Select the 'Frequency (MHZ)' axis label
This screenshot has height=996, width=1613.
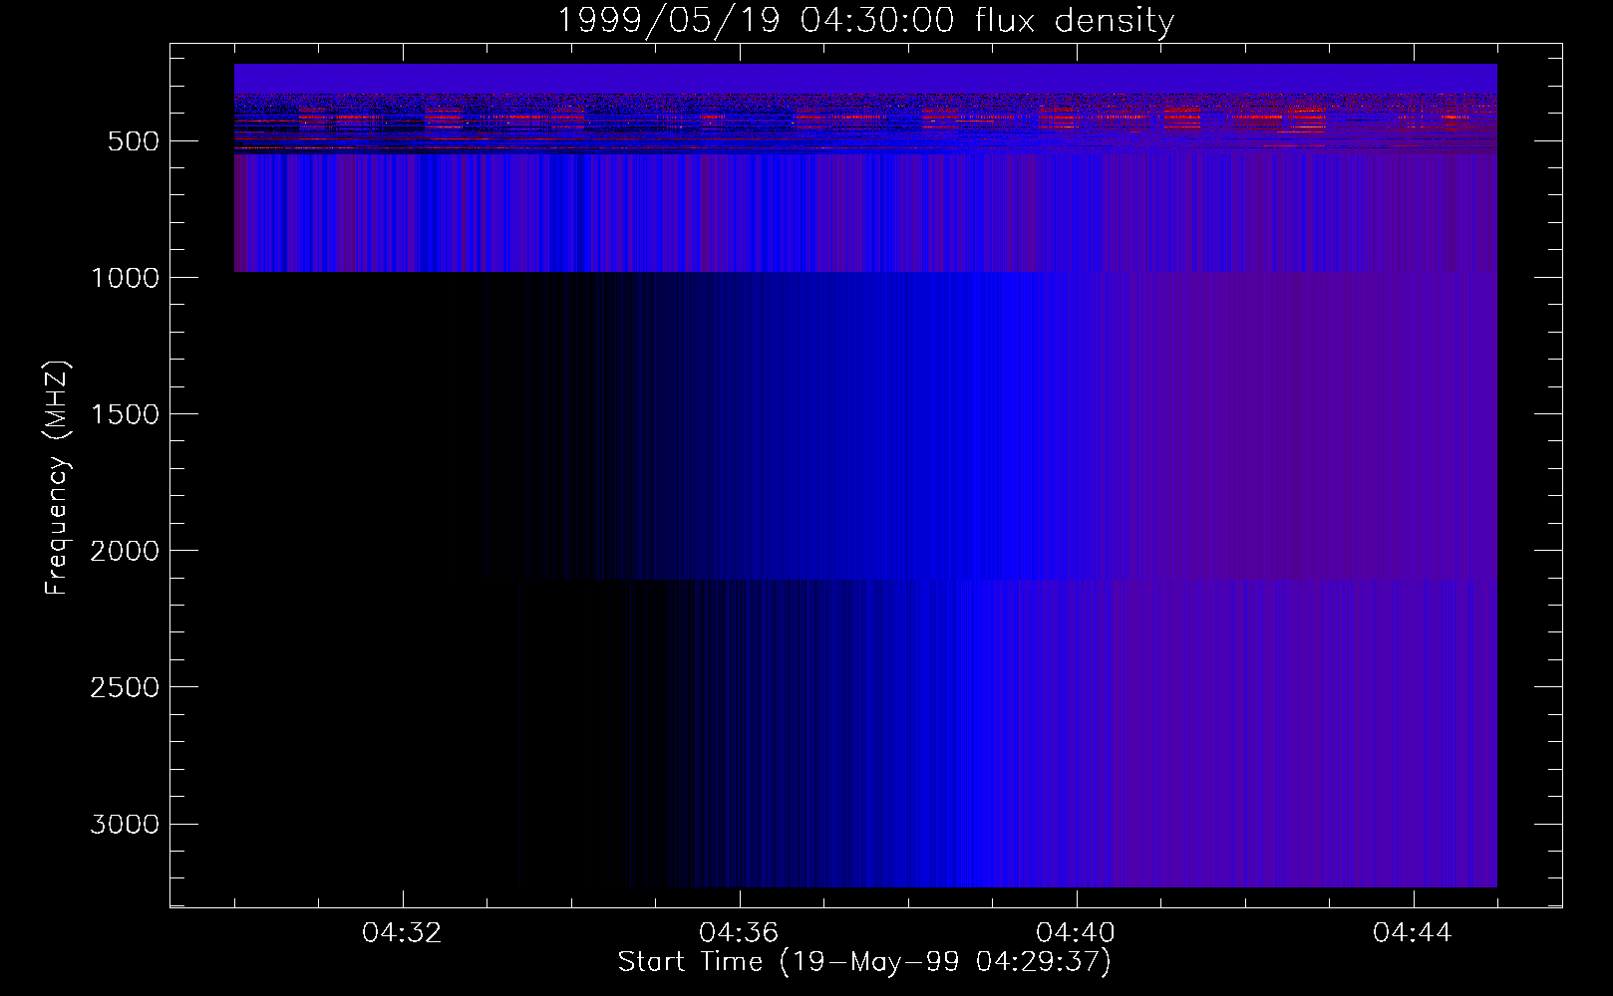click(x=58, y=477)
